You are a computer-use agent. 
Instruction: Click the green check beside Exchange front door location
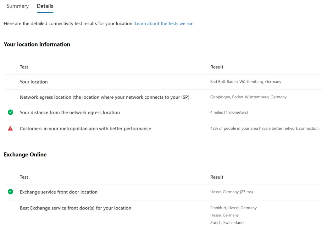click(10, 192)
